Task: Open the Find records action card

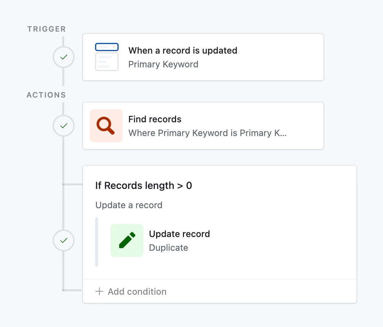Action: pyautogui.click(x=203, y=126)
